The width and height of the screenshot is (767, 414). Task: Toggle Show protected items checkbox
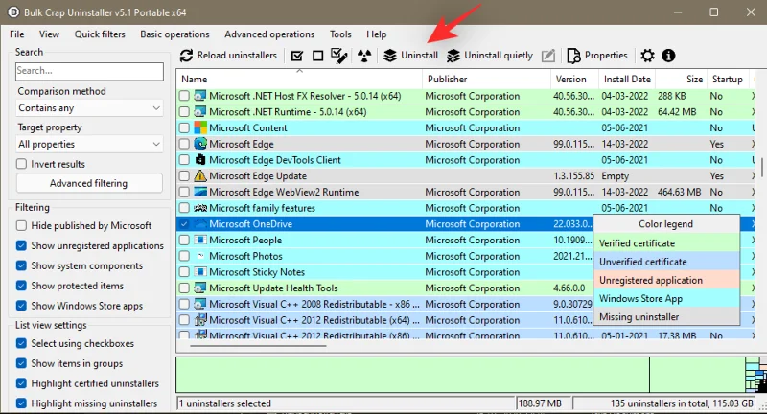[x=21, y=286]
